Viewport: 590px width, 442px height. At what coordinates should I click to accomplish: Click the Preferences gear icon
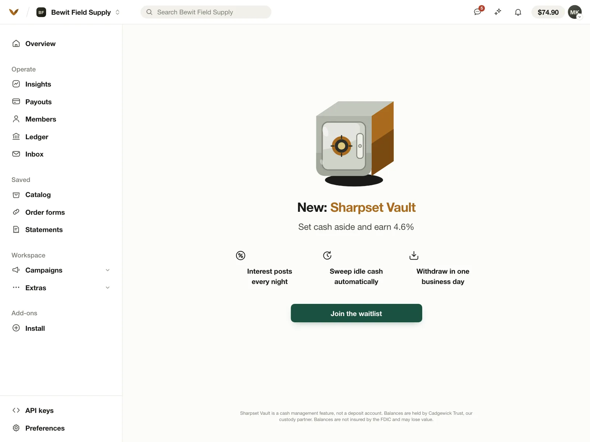coord(16,428)
